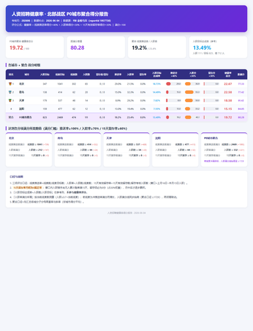Click the 19.2% aggregate rate value
The width and height of the screenshot is (253, 331).
point(139,48)
